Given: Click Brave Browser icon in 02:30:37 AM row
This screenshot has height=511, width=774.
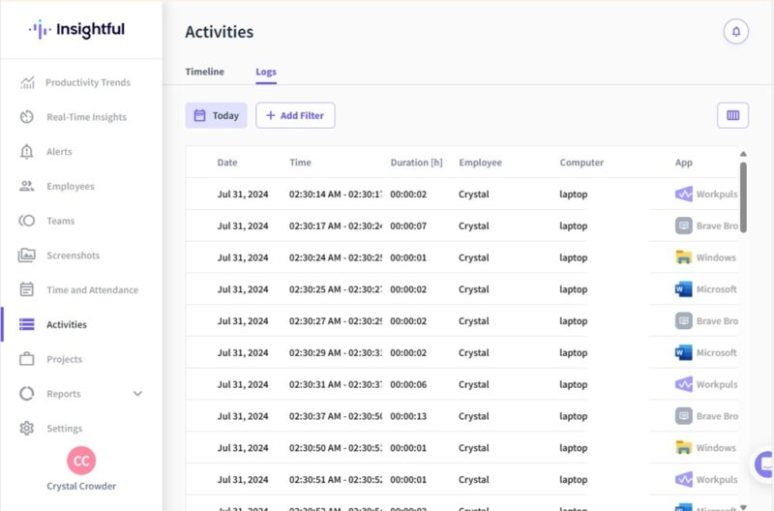Looking at the screenshot, I should tap(684, 416).
